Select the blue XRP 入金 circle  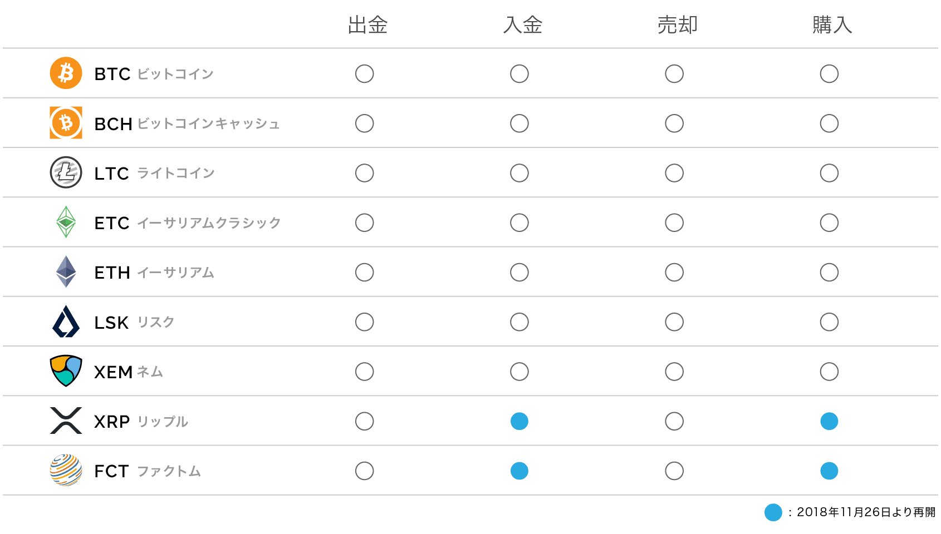(519, 421)
